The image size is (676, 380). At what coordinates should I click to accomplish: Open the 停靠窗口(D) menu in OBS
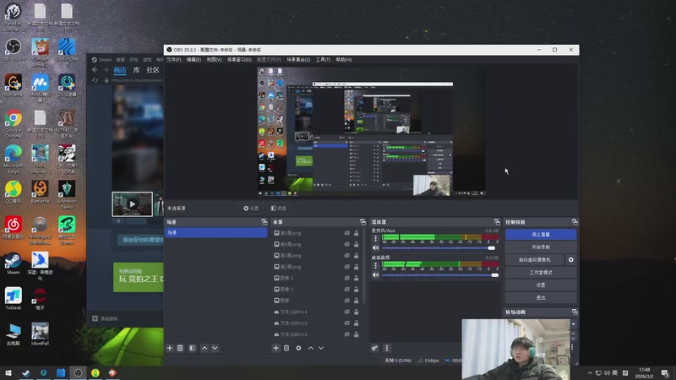(x=239, y=60)
